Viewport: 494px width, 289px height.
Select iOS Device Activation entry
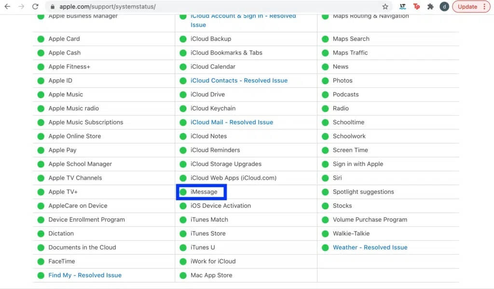pyautogui.click(x=220, y=206)
